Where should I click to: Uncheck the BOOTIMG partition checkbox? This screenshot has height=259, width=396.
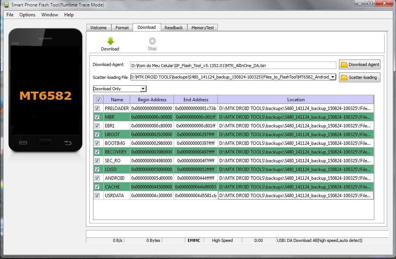(x=97, y=143)
